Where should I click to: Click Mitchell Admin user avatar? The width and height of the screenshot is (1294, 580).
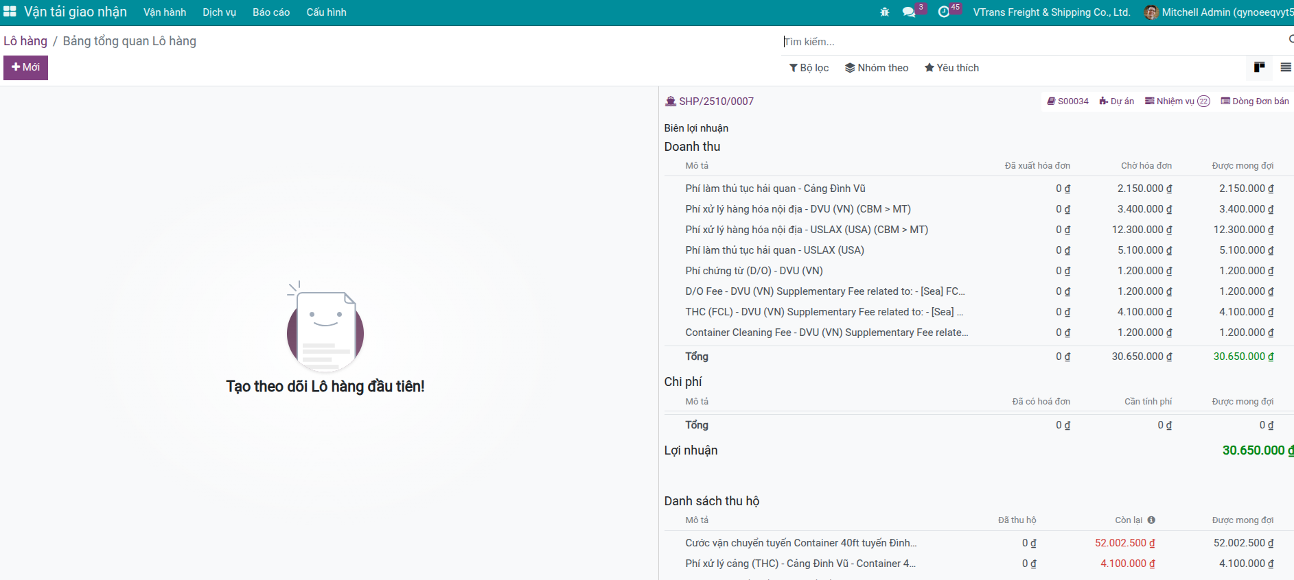click(1151, 12)
